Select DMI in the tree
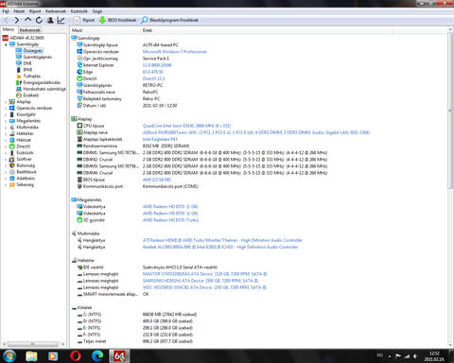This screenshot has width=454, height=363. [x=27, y=63]
